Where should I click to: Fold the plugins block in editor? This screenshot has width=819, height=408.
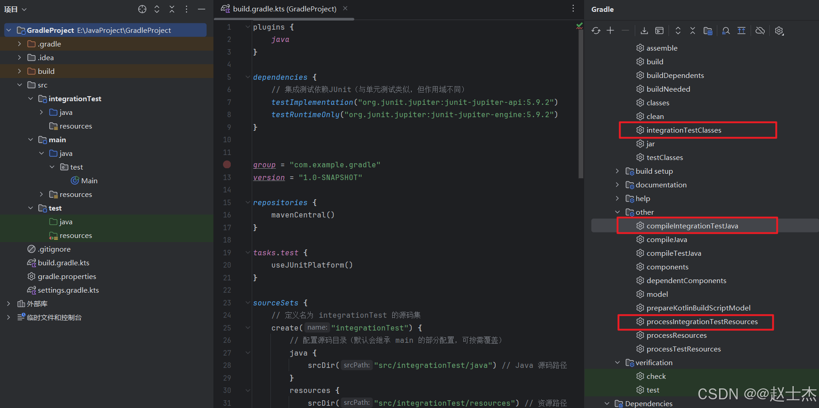[x=248, y=27]
